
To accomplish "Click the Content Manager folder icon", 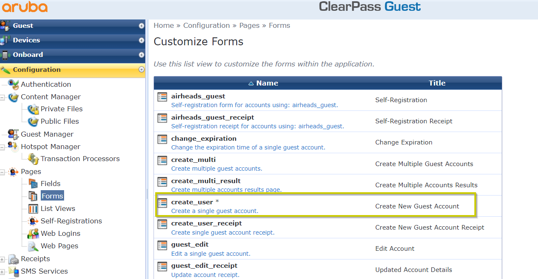I will click(14, 97).
